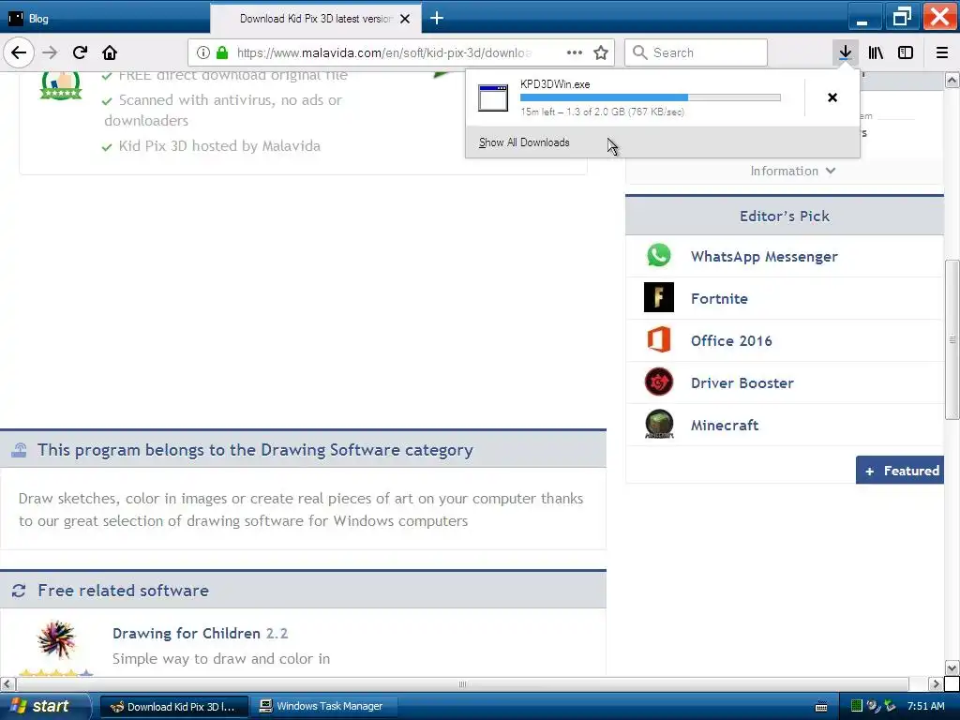
Task: Click the Office 2016 icon
Action: pos(659,339)
